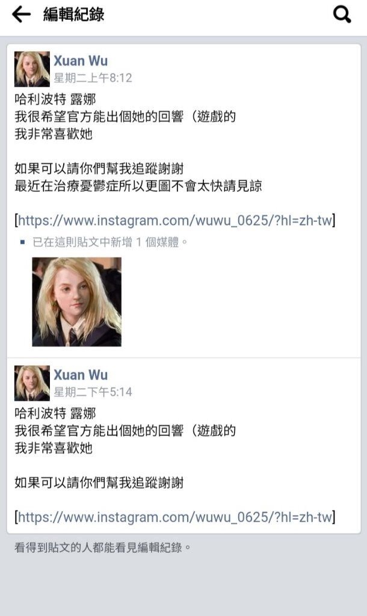Tap the footer notice 看得到貼文的人都能看見編輯紀錄
This screenshot has height=616, width=367.
point(102,547)
